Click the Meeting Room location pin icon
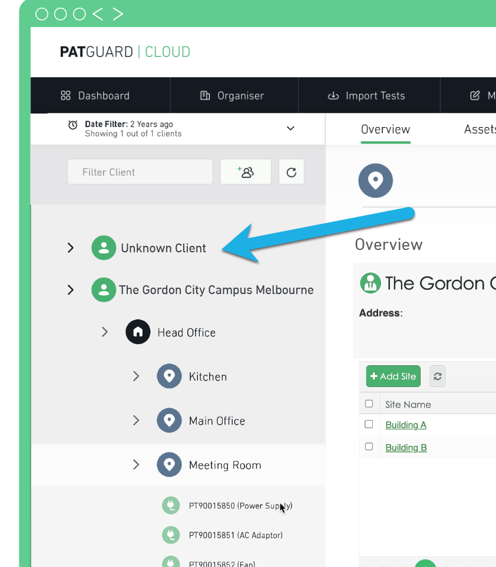Screen dimensions: 496x567 point(169,464)
